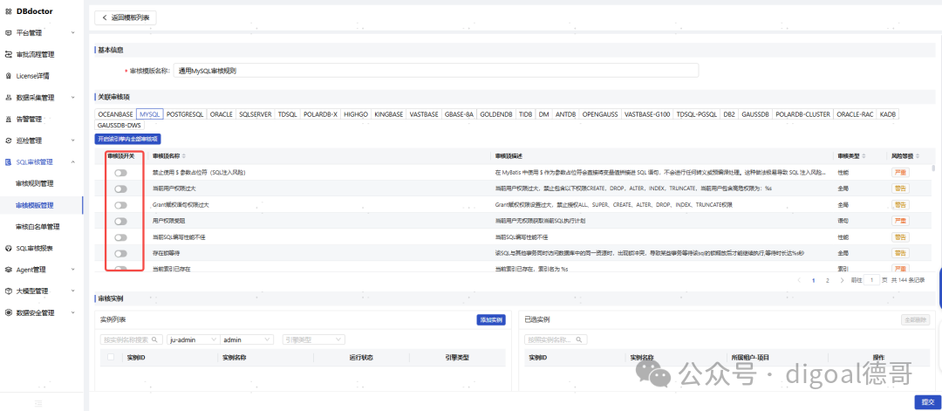The height and width of the screenshot is (411, 942).
Task: Go to next page with right arrow
Action: (x=843, y=280)
